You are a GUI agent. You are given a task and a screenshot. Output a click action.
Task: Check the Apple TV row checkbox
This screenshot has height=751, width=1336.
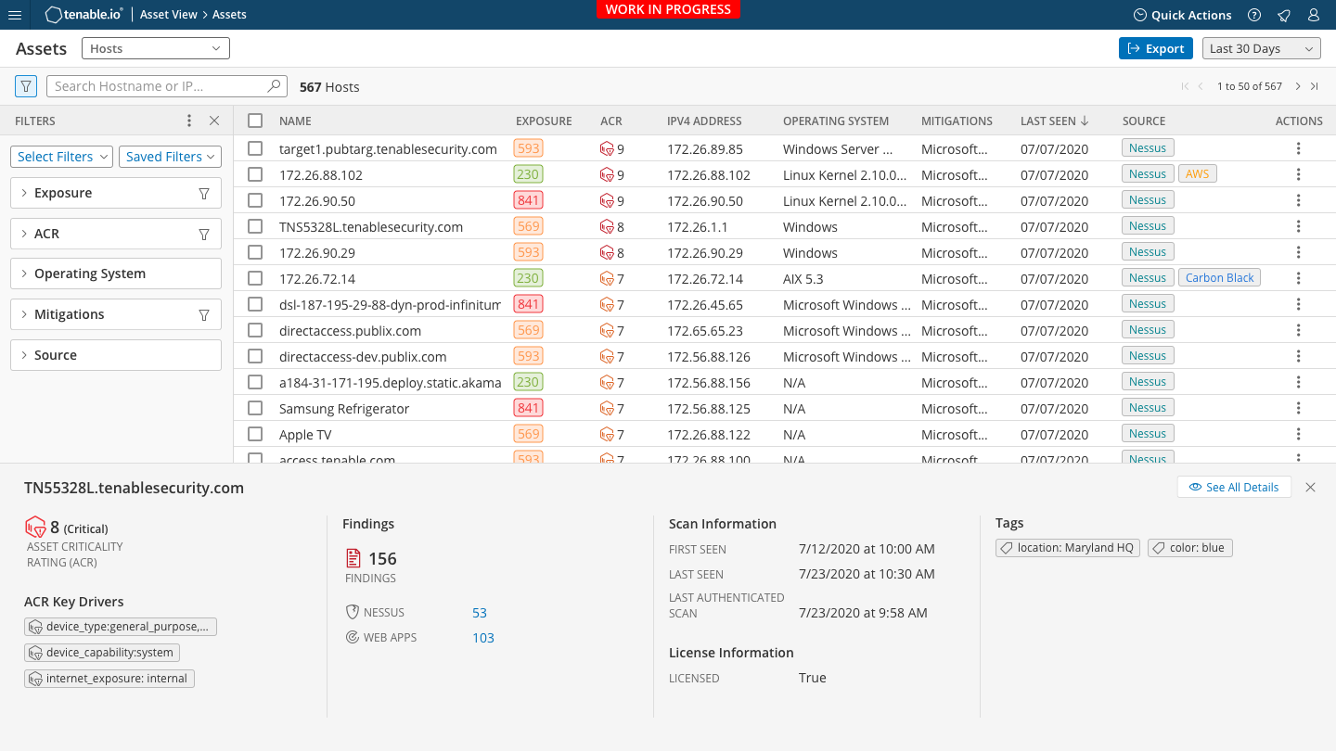click(255, 434)
